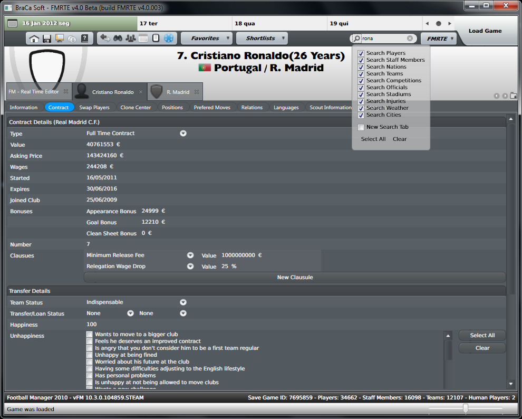
Task: Click Select All beside Unhappiness list
Action: pyautogui.click(x=482, y=336)
